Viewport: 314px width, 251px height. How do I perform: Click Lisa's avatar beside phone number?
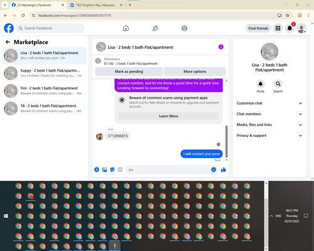tap(99, 137)
